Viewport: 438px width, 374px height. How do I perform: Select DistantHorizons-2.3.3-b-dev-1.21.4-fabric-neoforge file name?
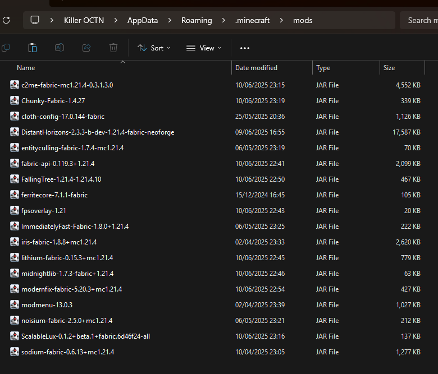pyautogui.click(x=98, y=132)
